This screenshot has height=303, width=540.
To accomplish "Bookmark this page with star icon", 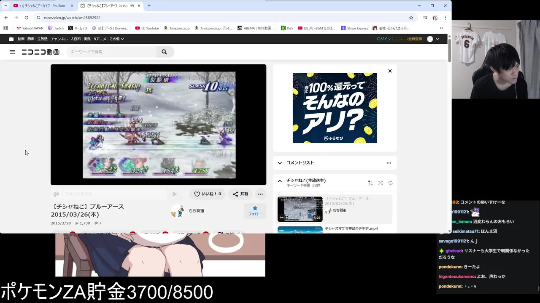I will point(411,18).
